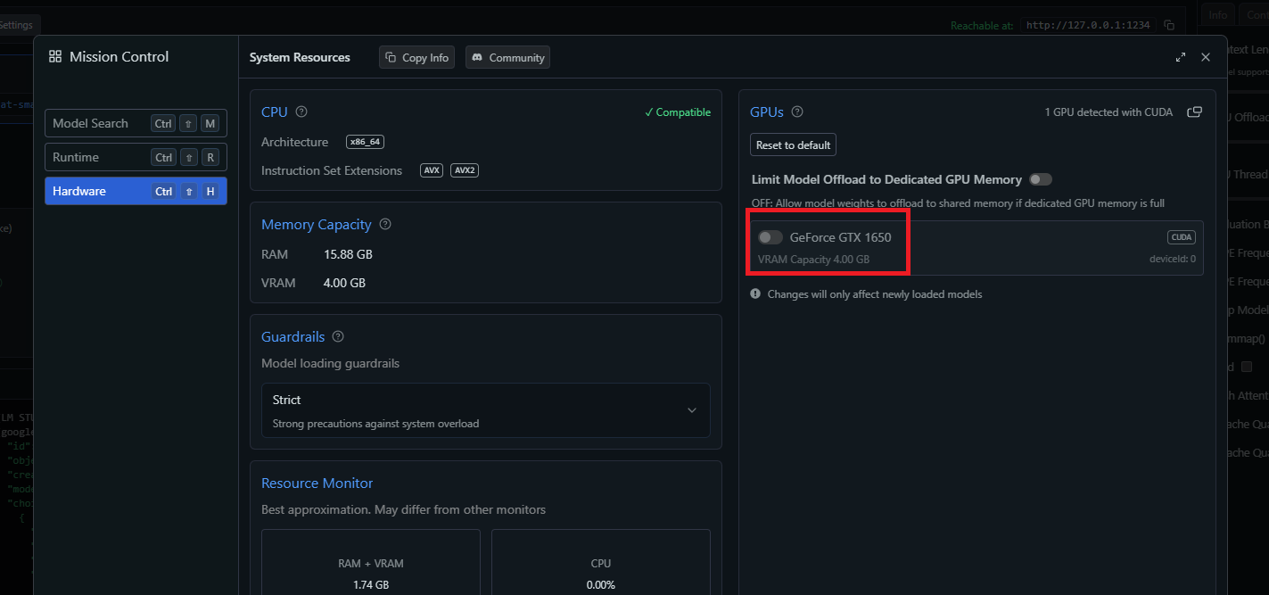
Task: Click the x86_64 architecture badge
Action: [365, 142]
